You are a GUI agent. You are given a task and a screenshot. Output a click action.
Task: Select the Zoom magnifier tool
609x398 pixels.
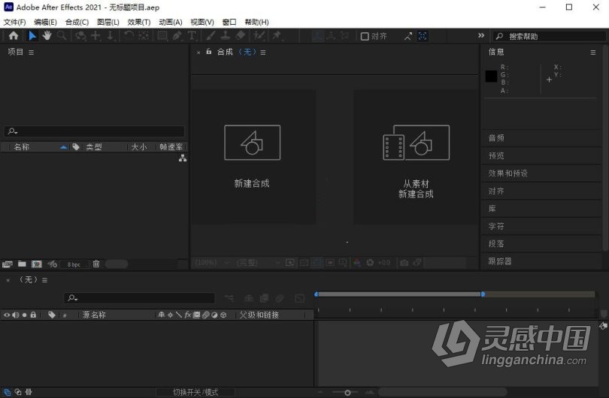pyautogui.click(x=62, y=36)
